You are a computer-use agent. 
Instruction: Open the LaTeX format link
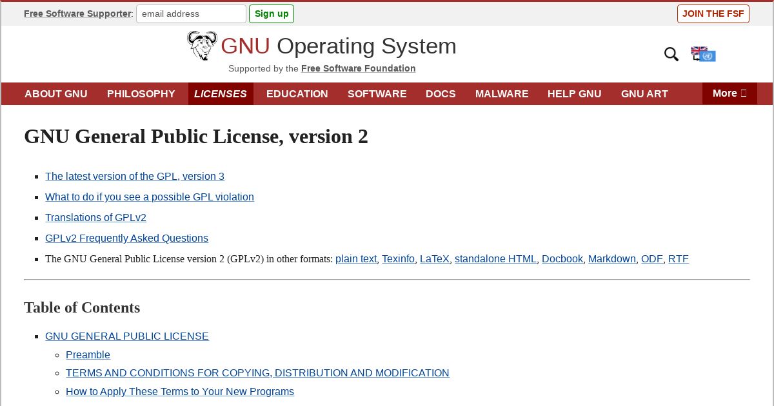(435, 258)
